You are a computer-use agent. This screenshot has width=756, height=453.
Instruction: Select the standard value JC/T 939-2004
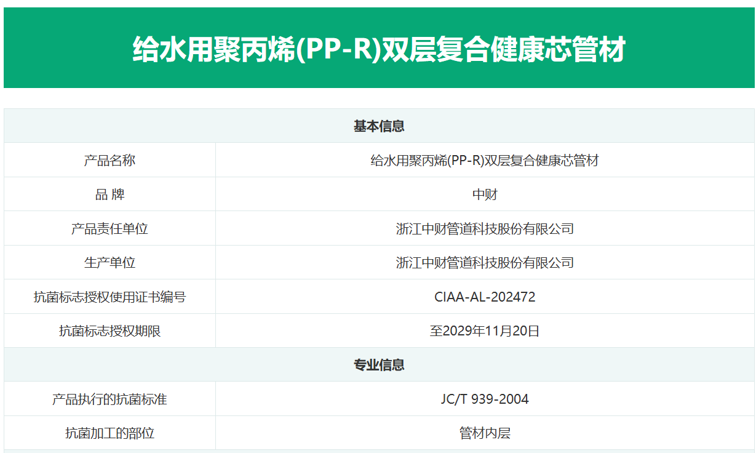(485, 399)
